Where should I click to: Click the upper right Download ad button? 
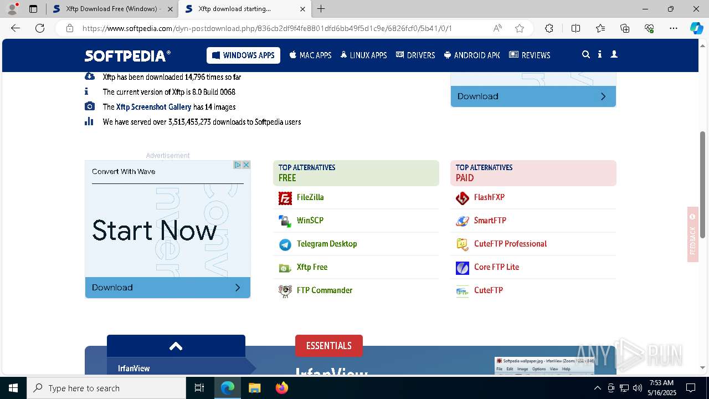coord(533,96)
